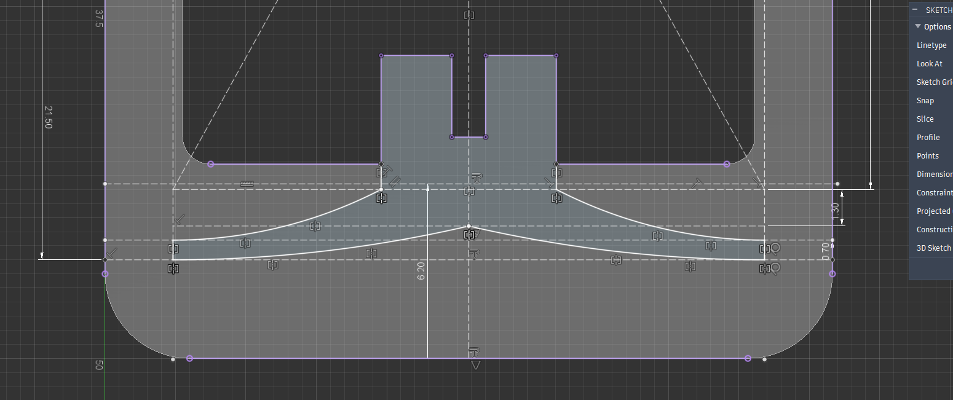Screen dimensions: 953x400
Task: Select the midpoint triangle glyph below bottom edge
Action: coord(475,365)
